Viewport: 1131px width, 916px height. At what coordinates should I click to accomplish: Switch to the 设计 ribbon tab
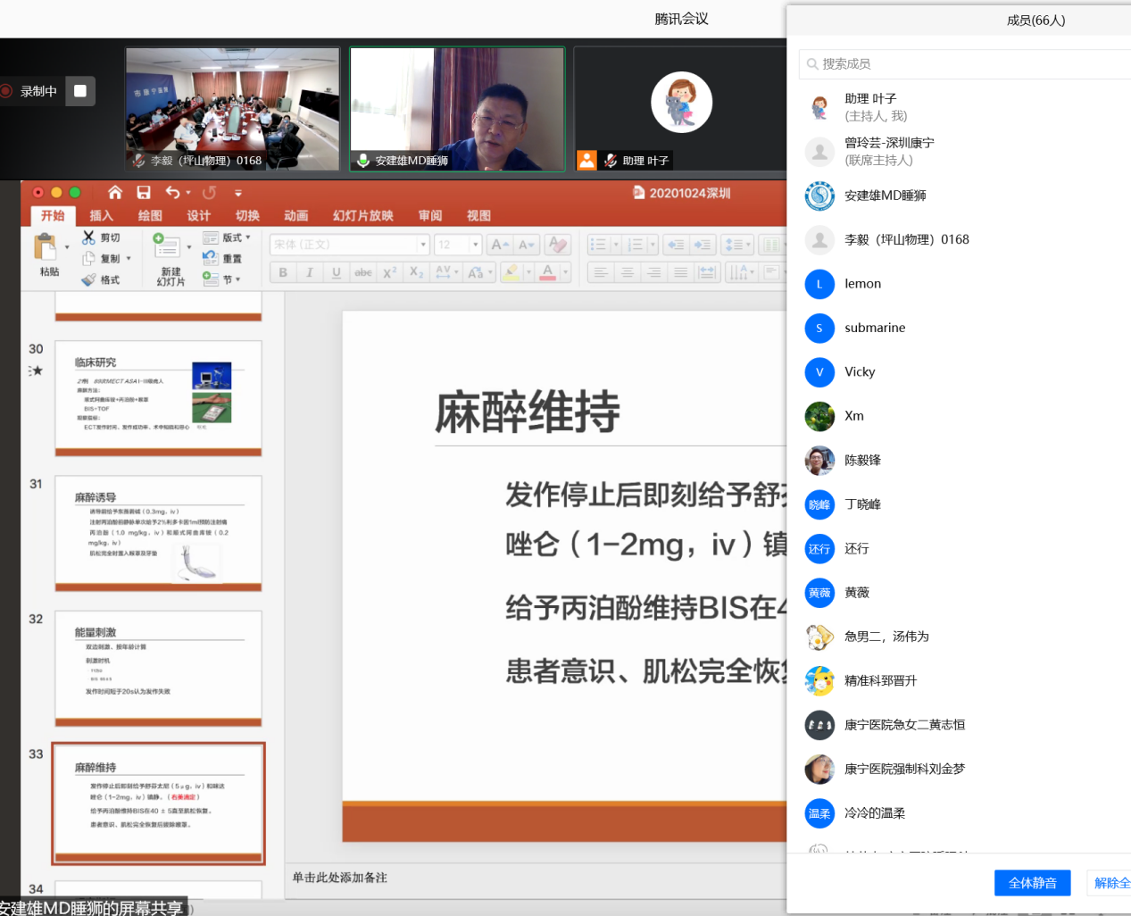198,215
